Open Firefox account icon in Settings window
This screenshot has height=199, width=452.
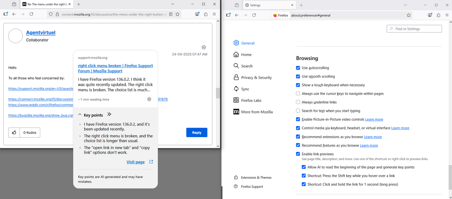(x=430, y=15)
